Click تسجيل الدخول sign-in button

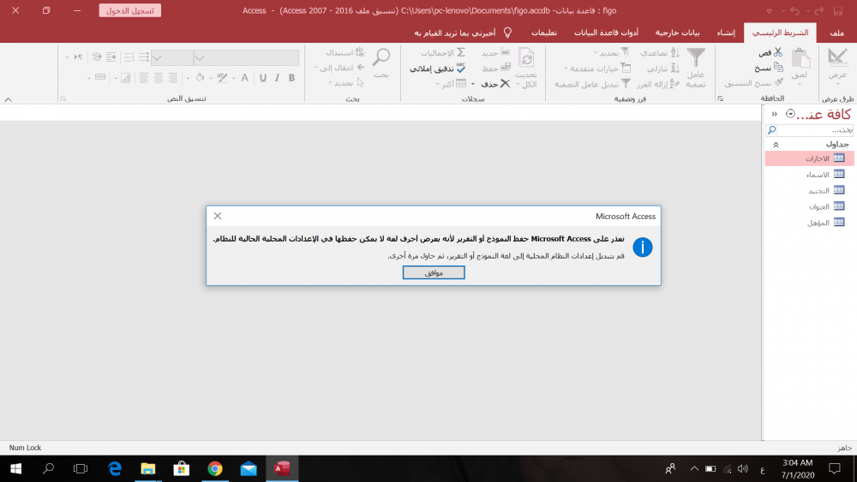(x=129, y=10)
